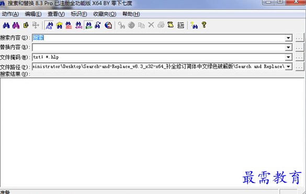Click the greyed printer icon
Image resolution: width=306 pixels, height=194 pixels.
pyautogui.click(x=161, y=25)
